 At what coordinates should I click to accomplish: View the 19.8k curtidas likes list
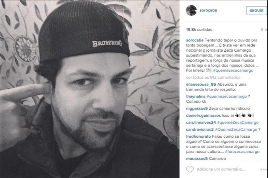coord(199,30)
